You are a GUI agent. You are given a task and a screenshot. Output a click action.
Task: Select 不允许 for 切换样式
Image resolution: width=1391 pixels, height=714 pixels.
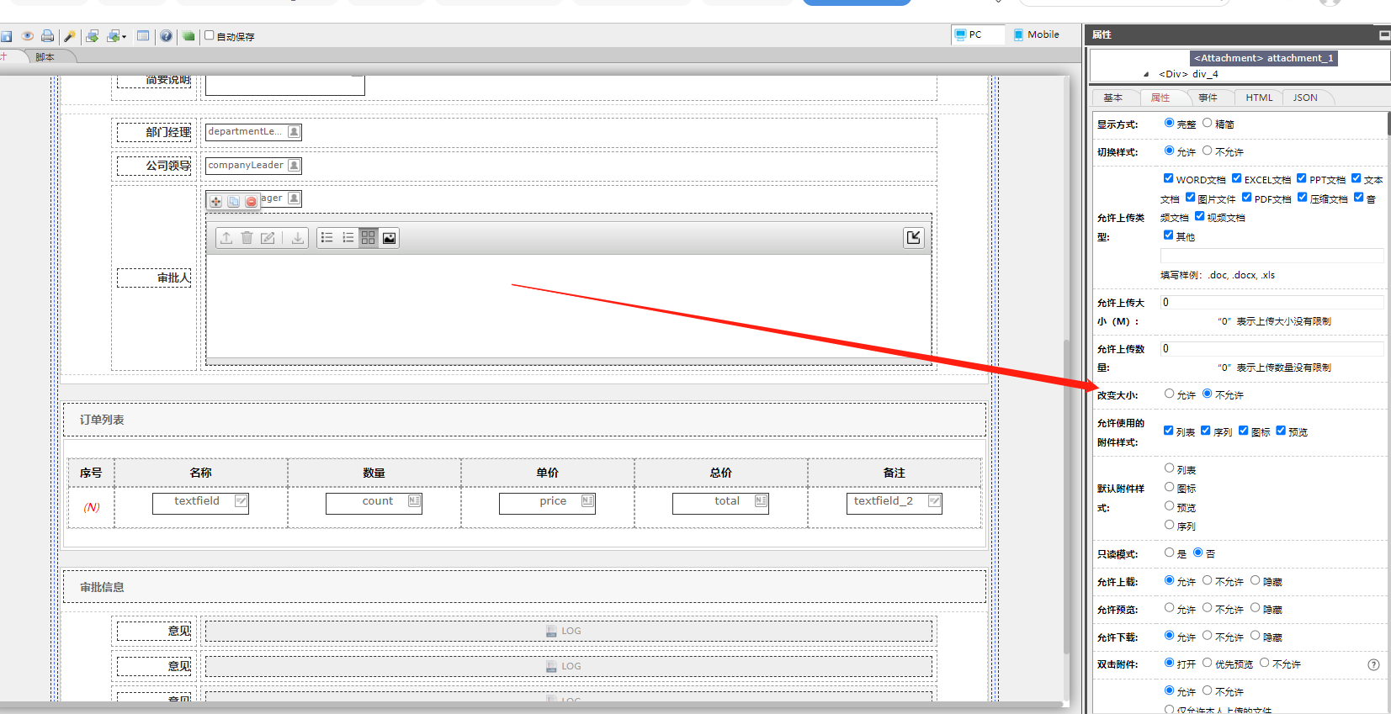click(1208, 151)
